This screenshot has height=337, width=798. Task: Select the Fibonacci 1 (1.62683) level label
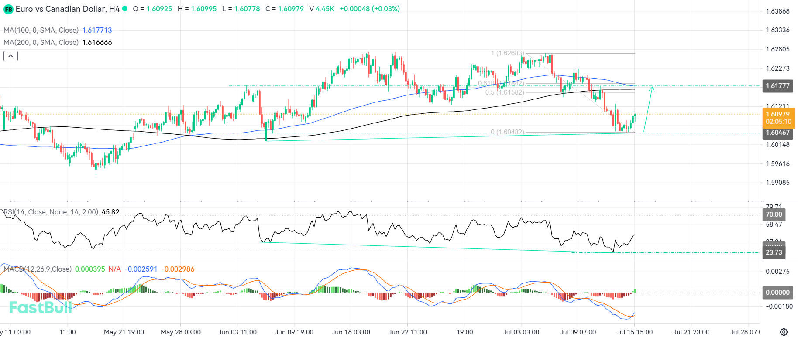click(508, 53)
